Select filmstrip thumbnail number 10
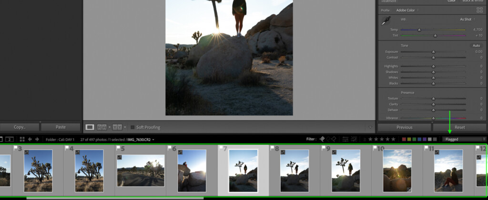Image resolution: width=488 pixels, height=200 pixels. [x=397, y=171]
